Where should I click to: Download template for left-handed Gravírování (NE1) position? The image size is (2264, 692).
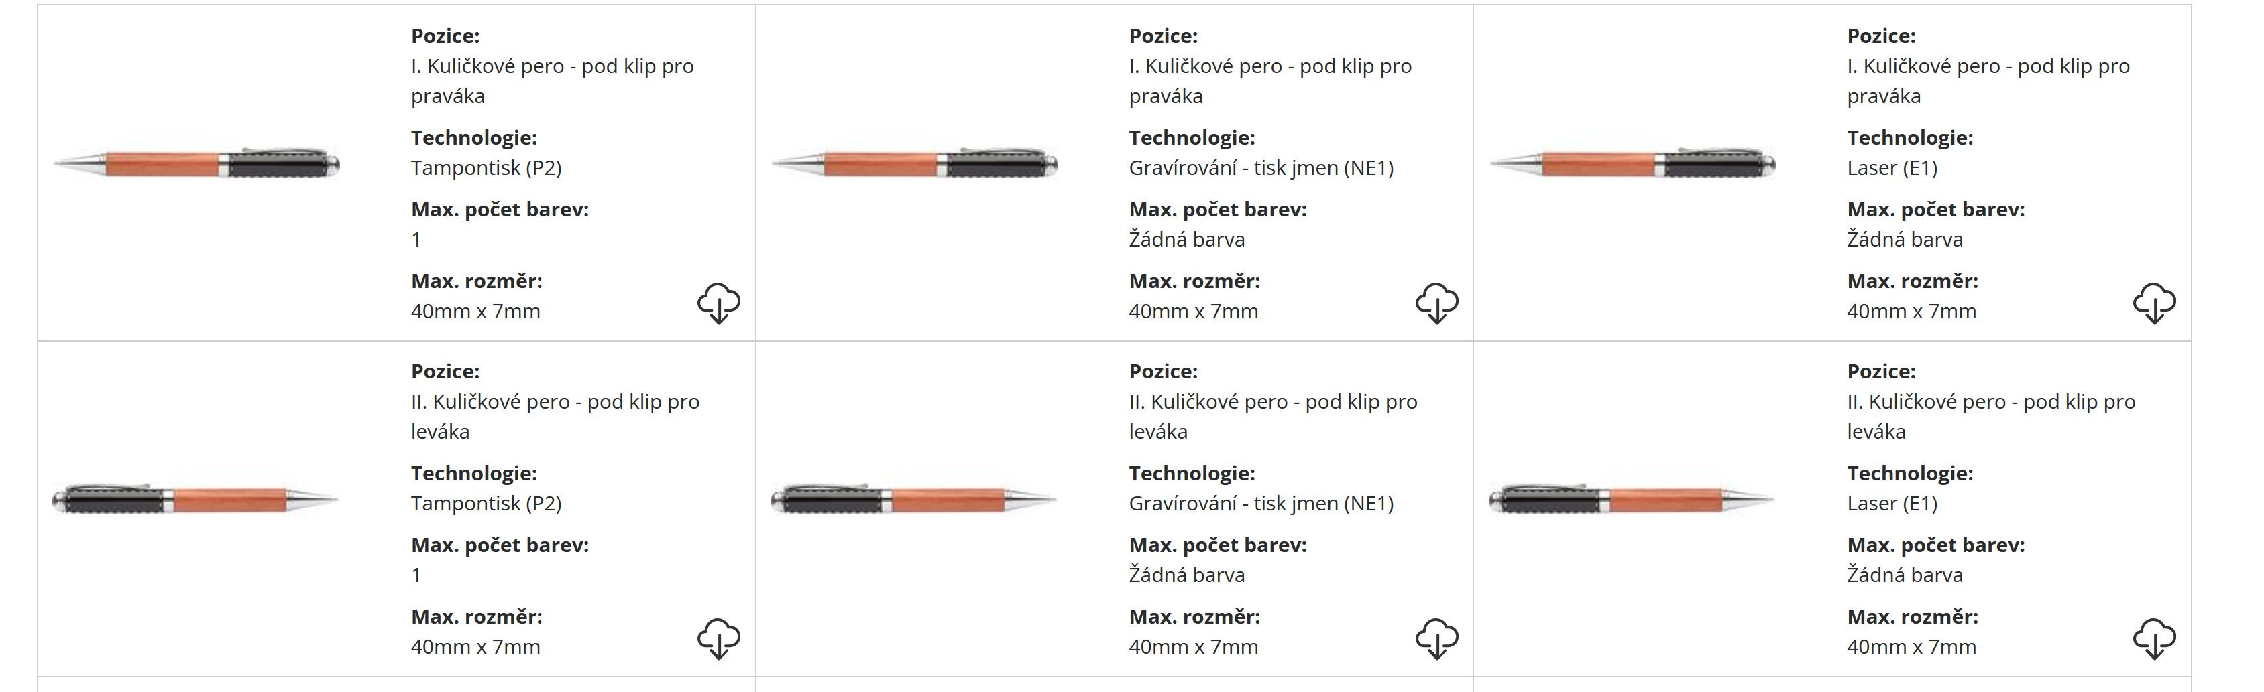pos(1436,638)
